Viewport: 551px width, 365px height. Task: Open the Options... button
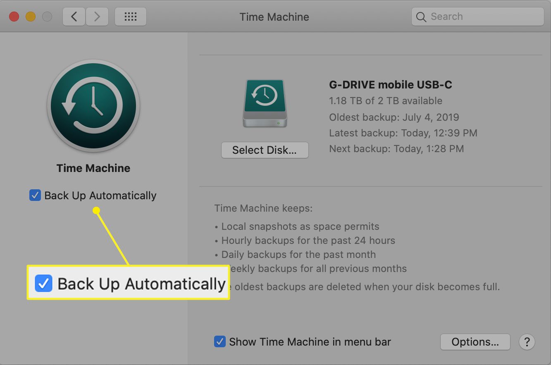[475, 342]
